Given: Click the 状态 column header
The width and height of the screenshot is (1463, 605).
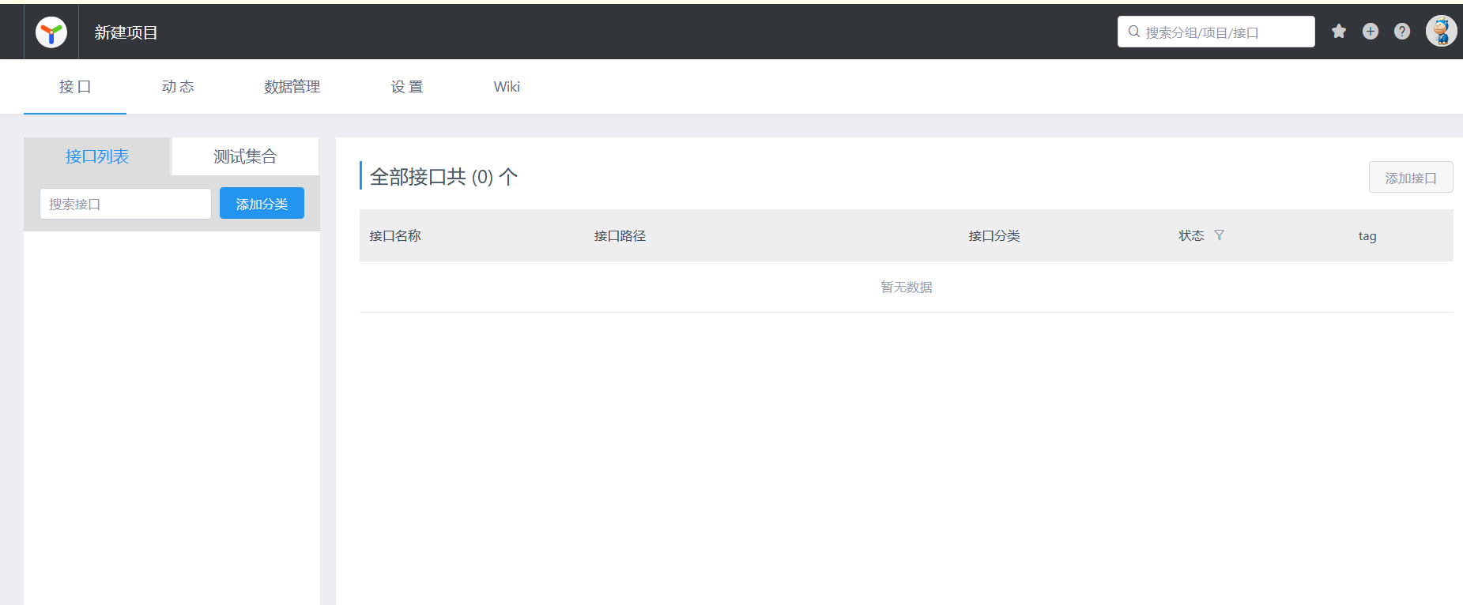Looking at the screenshot, I should point(1191,235).
